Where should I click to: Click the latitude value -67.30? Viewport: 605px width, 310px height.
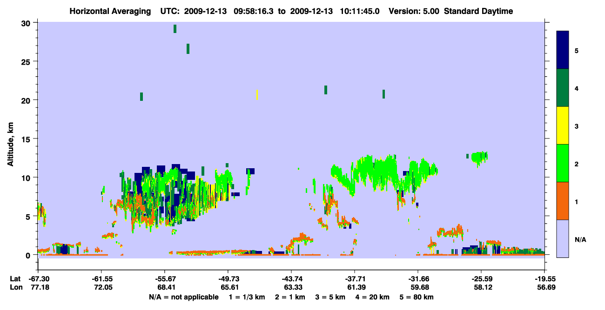38,279
